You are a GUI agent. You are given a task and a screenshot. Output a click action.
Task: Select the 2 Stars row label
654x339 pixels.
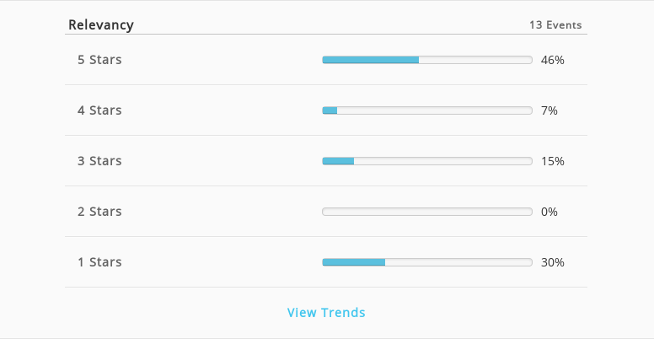click(99, 212)
